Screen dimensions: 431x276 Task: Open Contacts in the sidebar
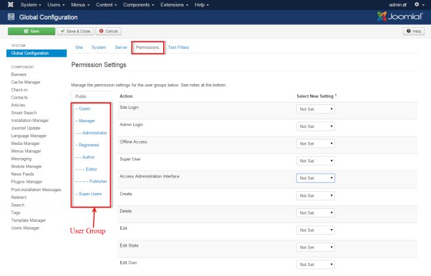(x=19, y=97)
